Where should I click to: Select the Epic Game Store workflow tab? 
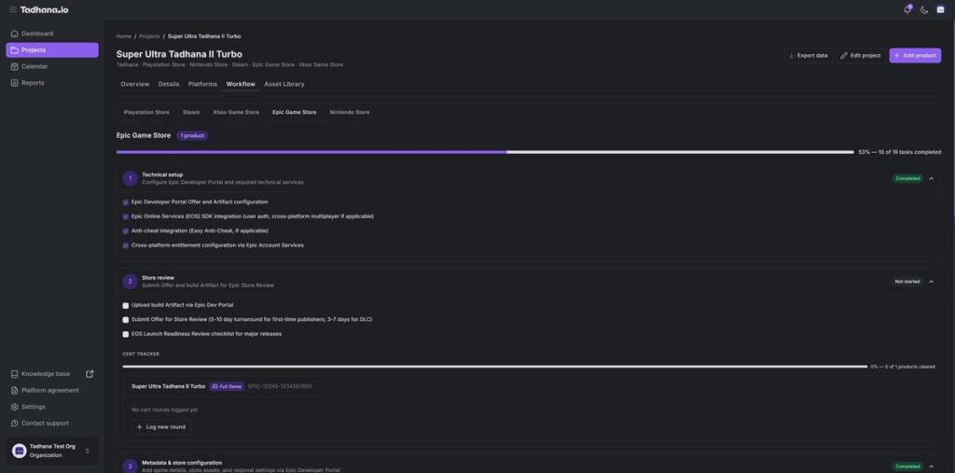(x=294, y=112)
